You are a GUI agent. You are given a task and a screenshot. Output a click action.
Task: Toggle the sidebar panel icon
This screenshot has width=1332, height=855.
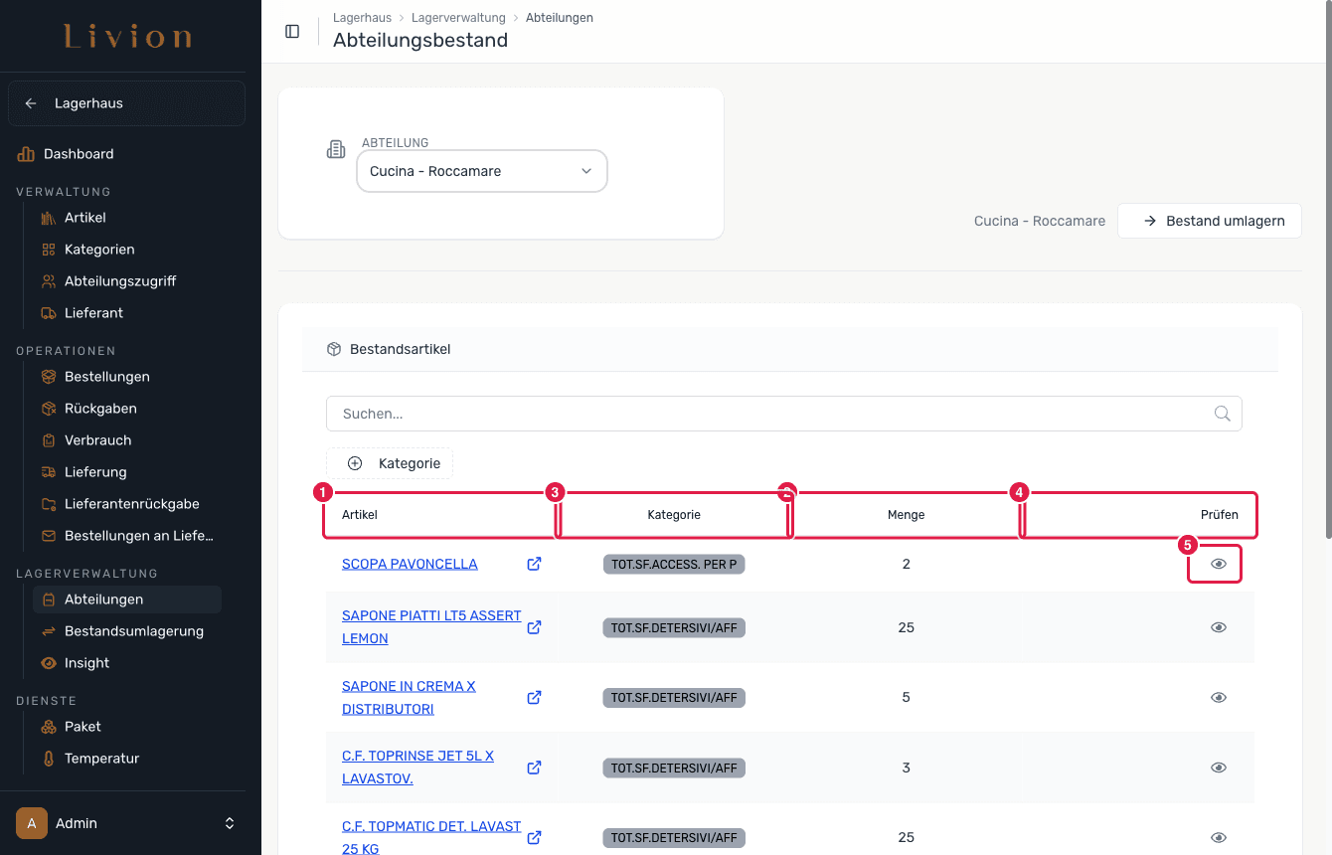[x=292, y=31]
